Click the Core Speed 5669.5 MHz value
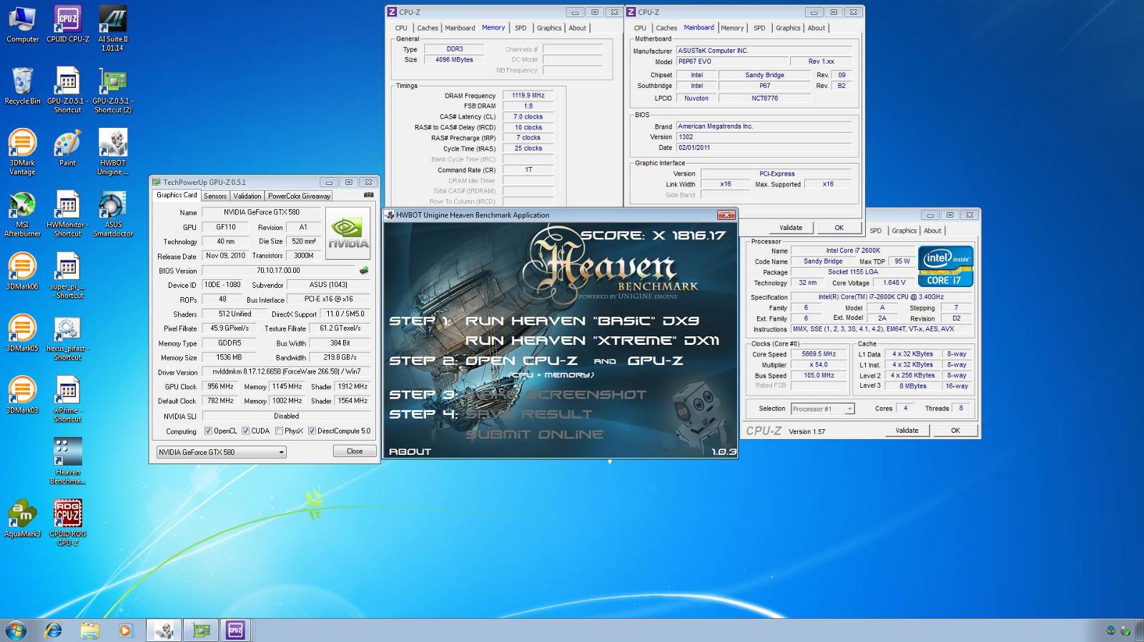1144x642 pixels. pyautogui.click(x=819, y=354)
